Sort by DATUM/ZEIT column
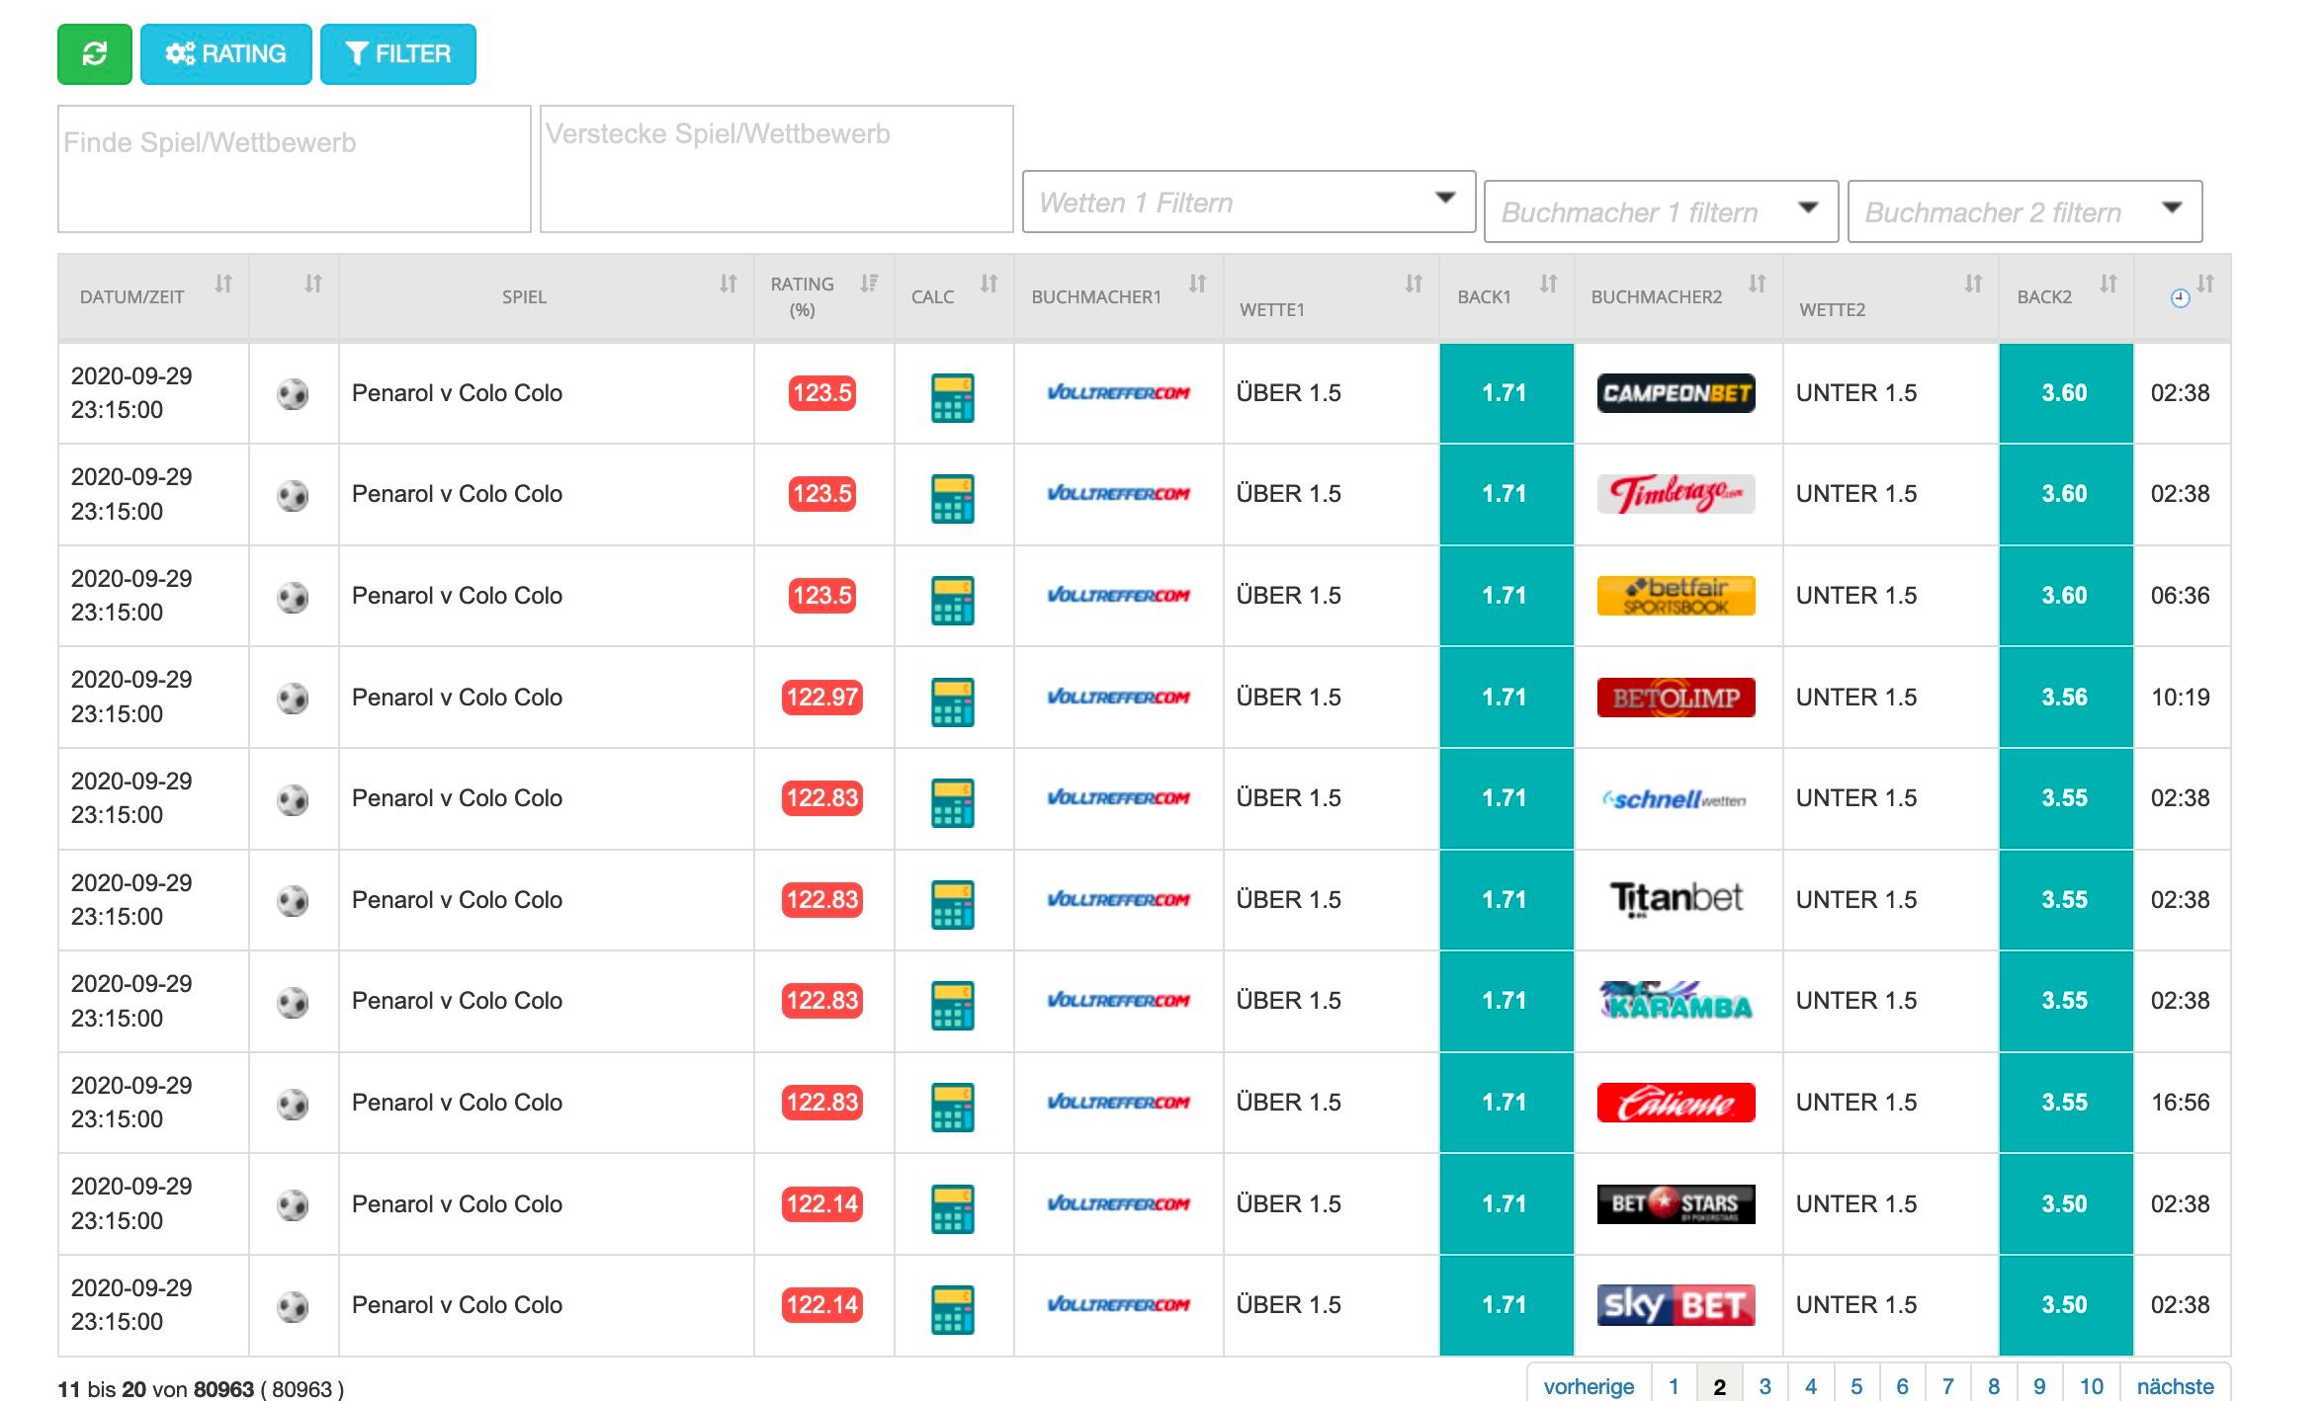 click(x=153, y=296)
